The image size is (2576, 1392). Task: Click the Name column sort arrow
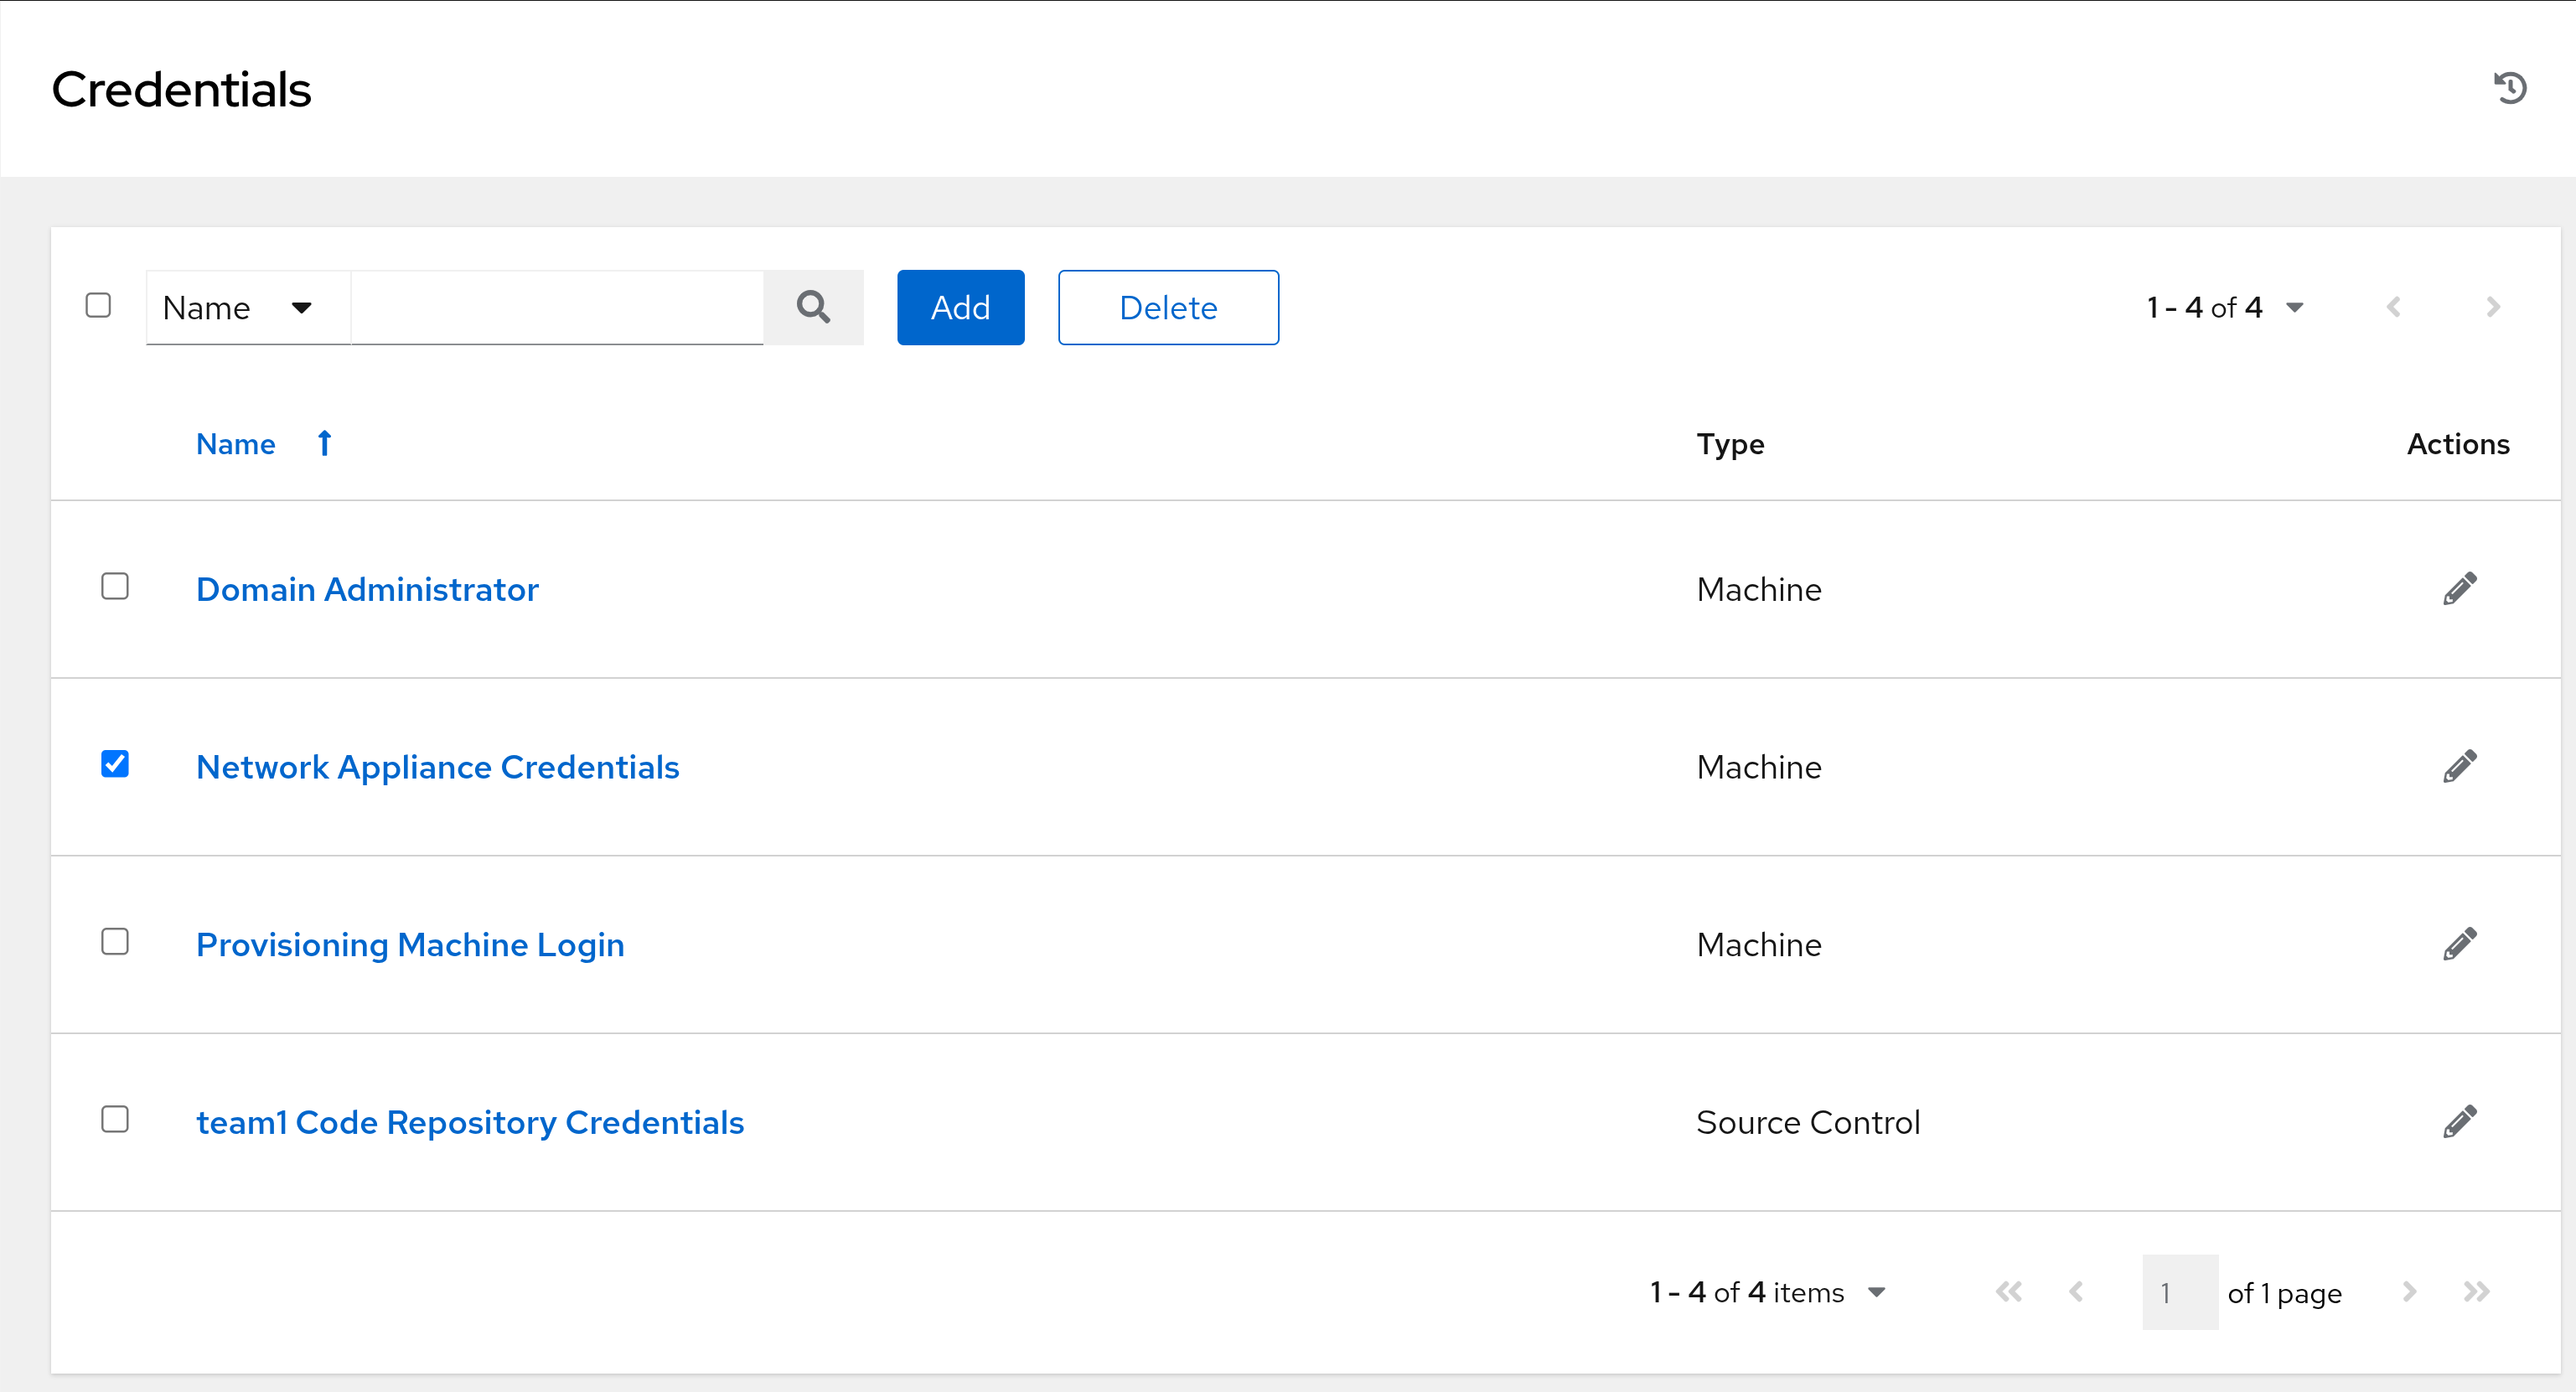click(324, 443)
